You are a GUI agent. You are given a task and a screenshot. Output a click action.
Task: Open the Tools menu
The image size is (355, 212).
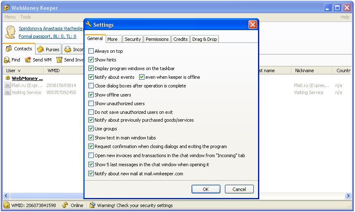(25, 17)
